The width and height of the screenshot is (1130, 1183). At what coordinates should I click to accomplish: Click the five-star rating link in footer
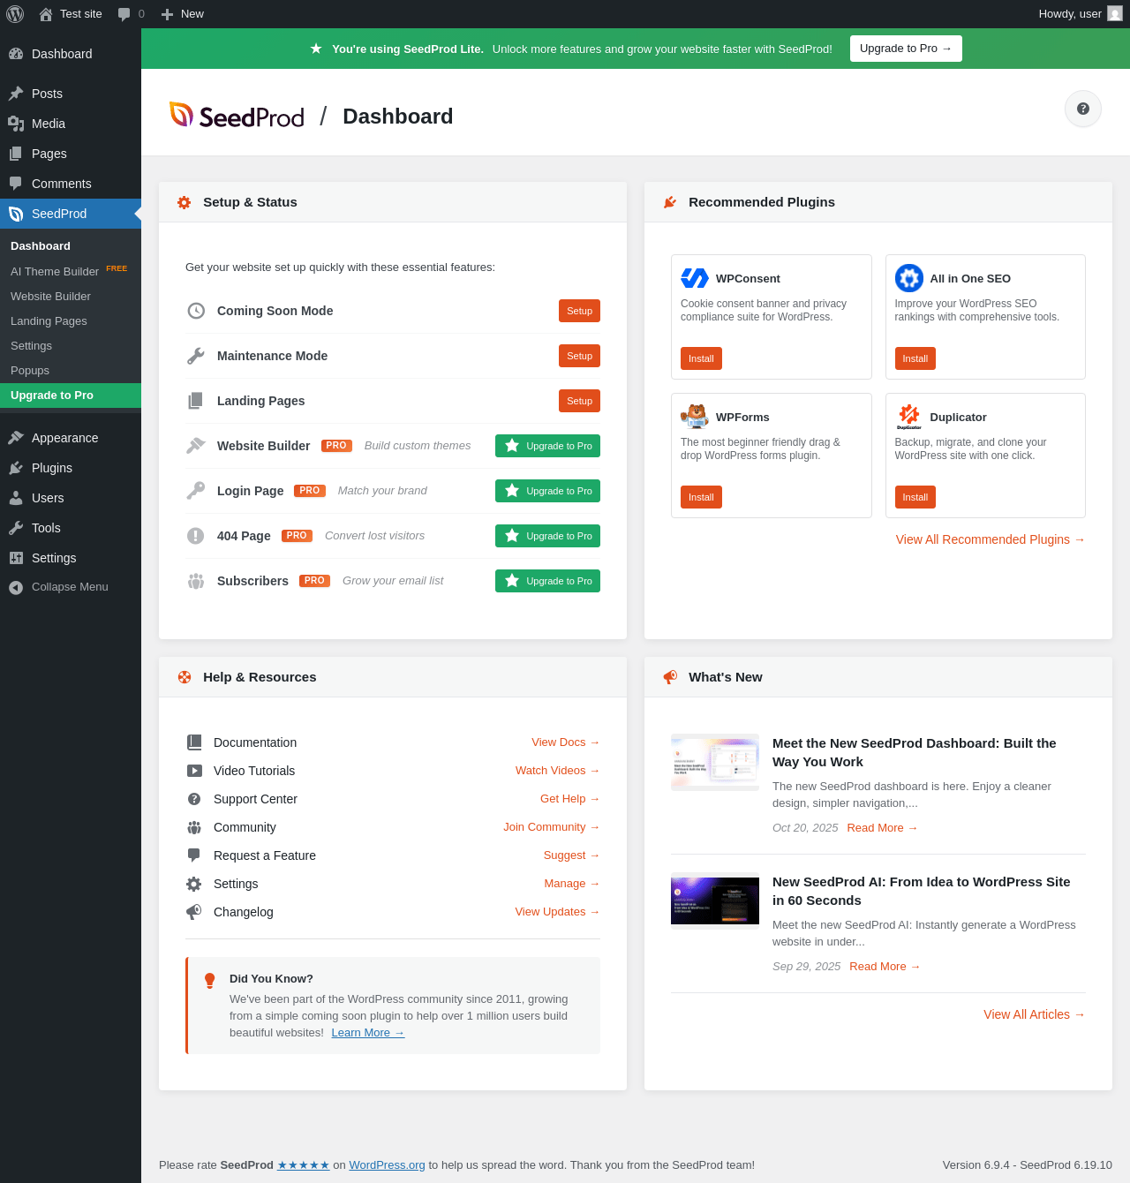[x=304, y=1165]
